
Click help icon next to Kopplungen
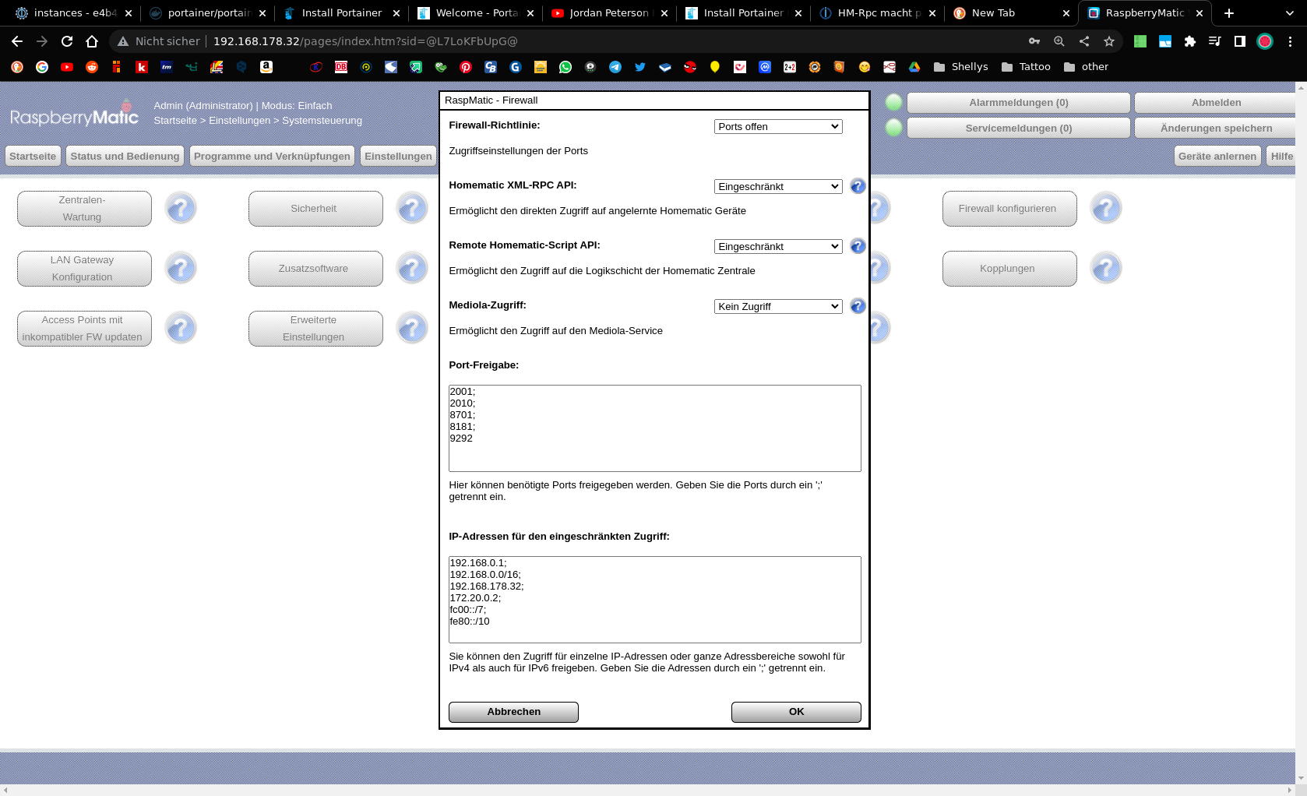(1106, 269)
